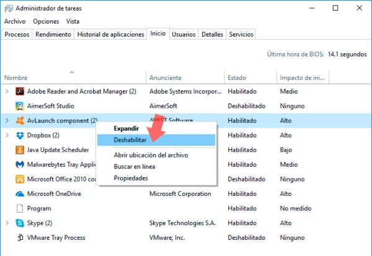Click the Java Update Scheduler icon
Image resolution: width=372 pixels, height=256 pixels.
click(x=20, y=150)
